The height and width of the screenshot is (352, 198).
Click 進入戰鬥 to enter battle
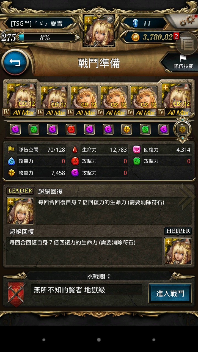click(170, 293)
